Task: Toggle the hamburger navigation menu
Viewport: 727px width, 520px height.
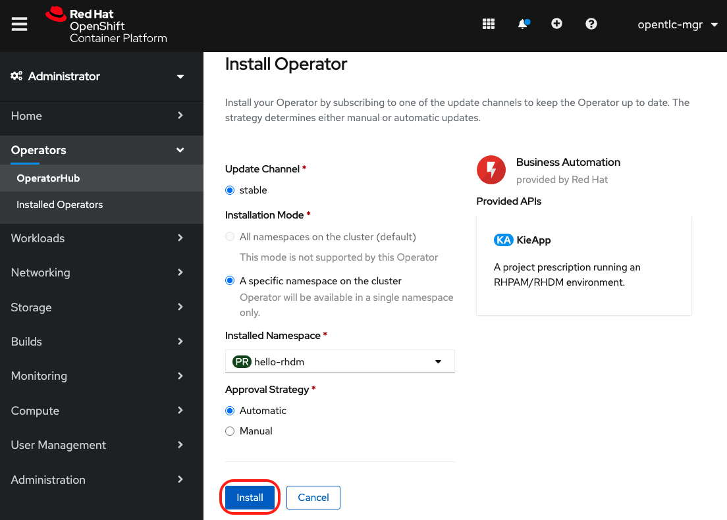Action: (20, 24)
